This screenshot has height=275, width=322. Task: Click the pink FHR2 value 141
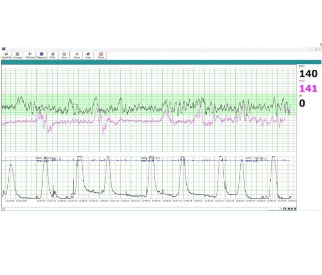tap(308, 89)
